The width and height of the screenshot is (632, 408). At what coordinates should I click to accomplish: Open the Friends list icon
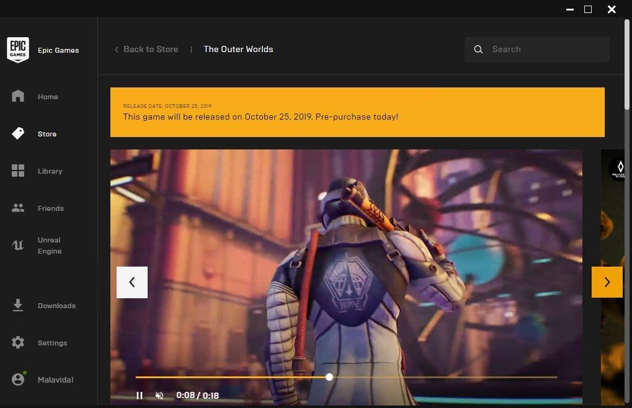pos(18,208)
